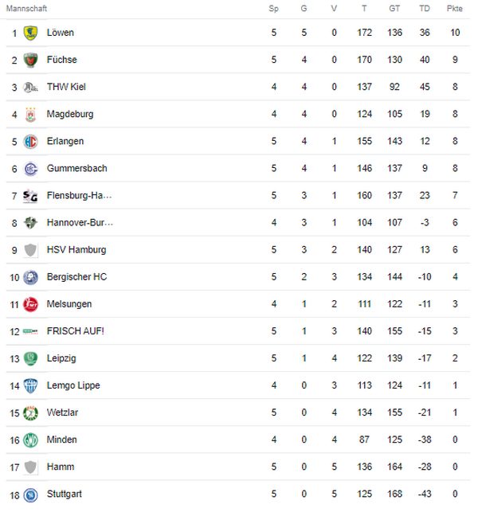Click the Löwen team crest icon
Viewport: 478px width, 512px height.
[x=30, y=33]
